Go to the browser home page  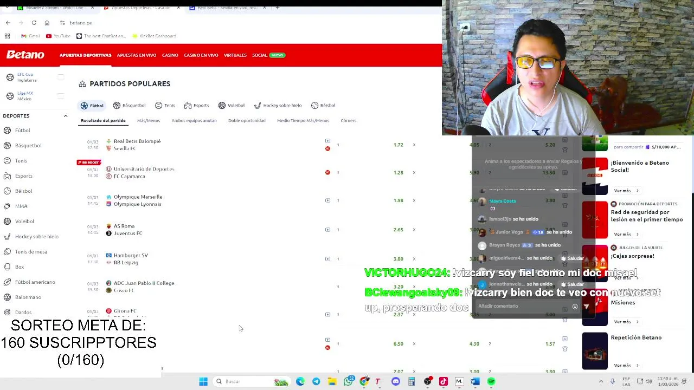point(47,23)
